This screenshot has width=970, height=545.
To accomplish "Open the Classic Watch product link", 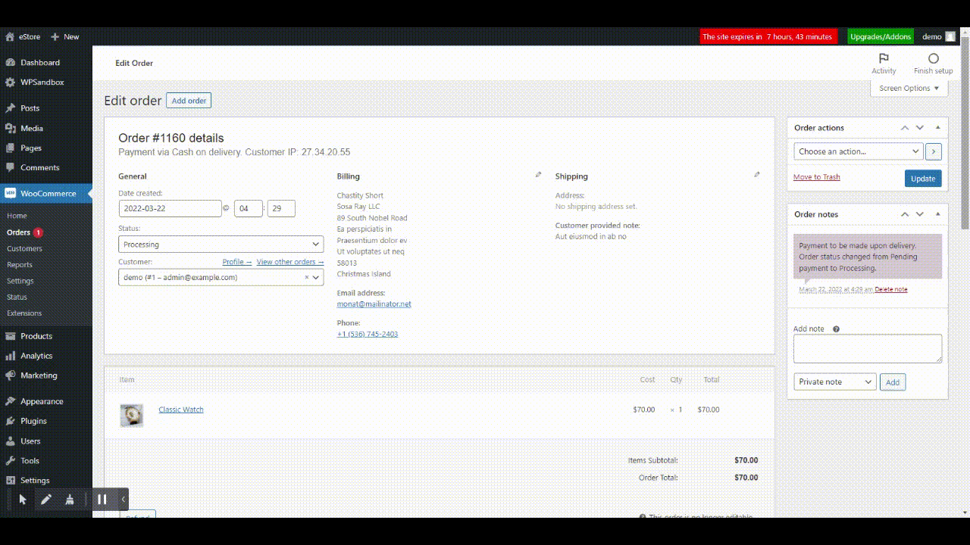I will point(180,409).
